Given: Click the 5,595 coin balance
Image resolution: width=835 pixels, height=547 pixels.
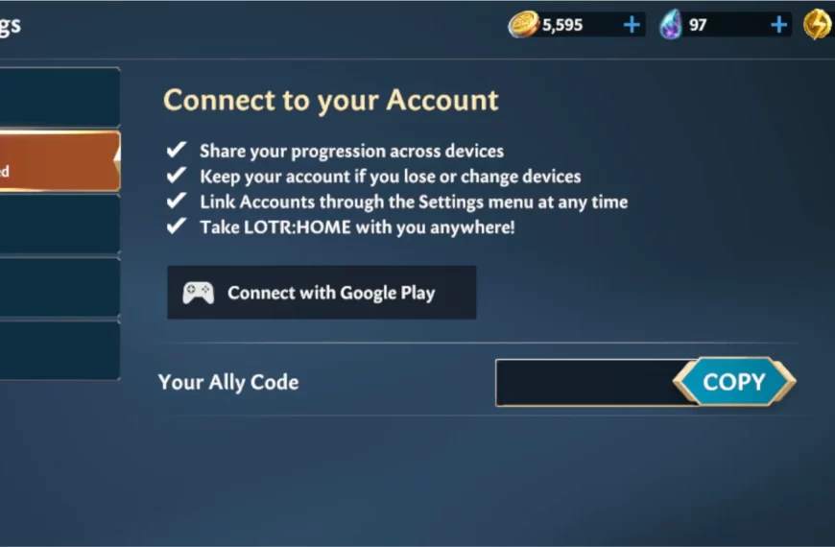Looking at the screenshot, I should coord(562,25).
